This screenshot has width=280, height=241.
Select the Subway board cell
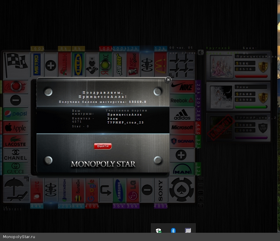119,64
